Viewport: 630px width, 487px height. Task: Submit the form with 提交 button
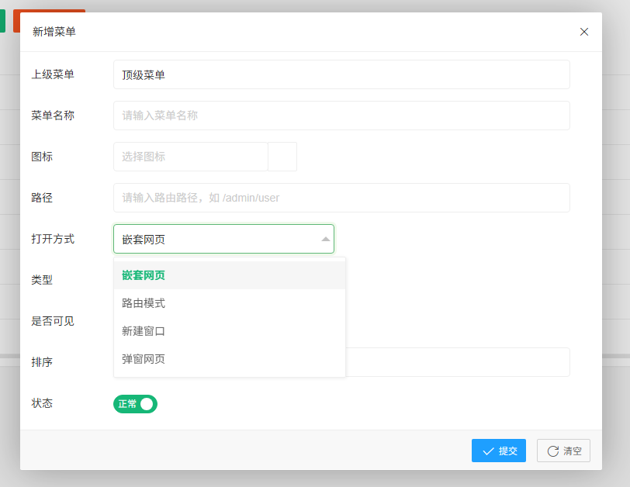point(499,451)
